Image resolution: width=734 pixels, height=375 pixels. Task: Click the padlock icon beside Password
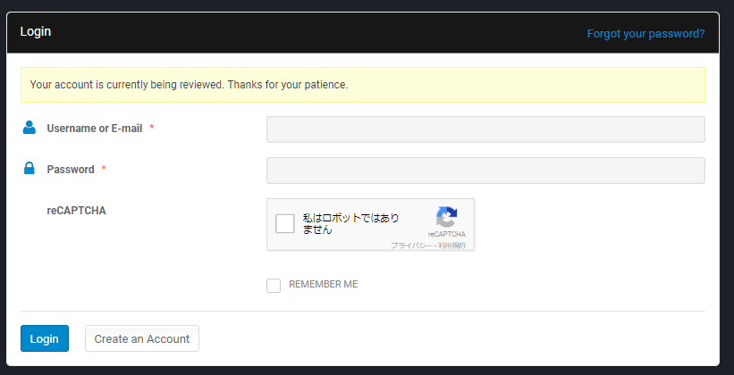click(x=30, y=169)
